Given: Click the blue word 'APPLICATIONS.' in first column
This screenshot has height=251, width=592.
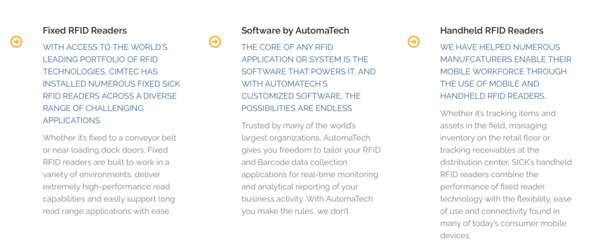Looking at the screenshot, I should point(72,121).
